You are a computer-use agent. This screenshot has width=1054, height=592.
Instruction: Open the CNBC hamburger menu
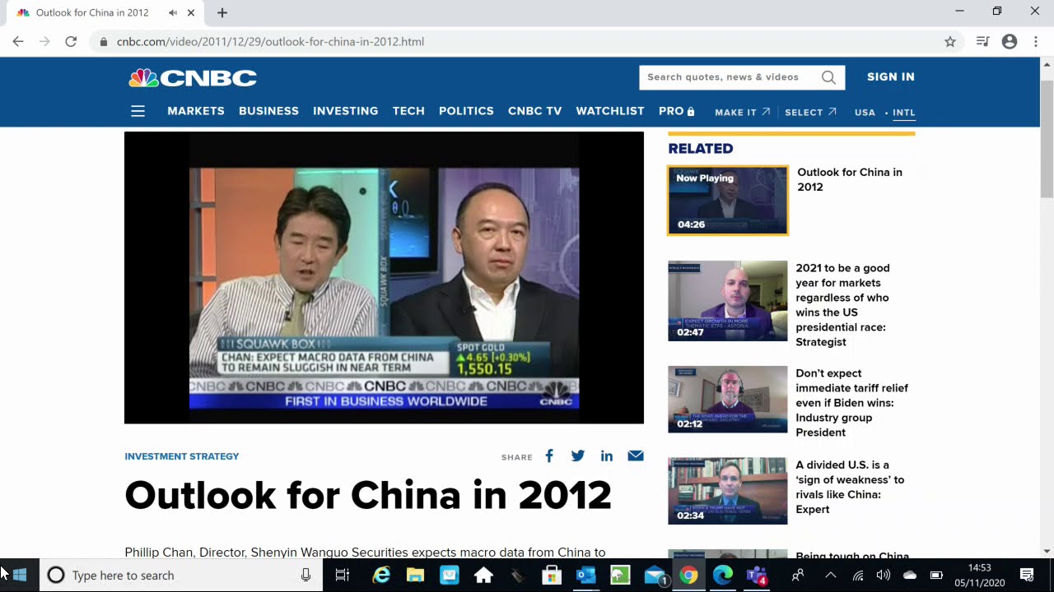point(138,111)
